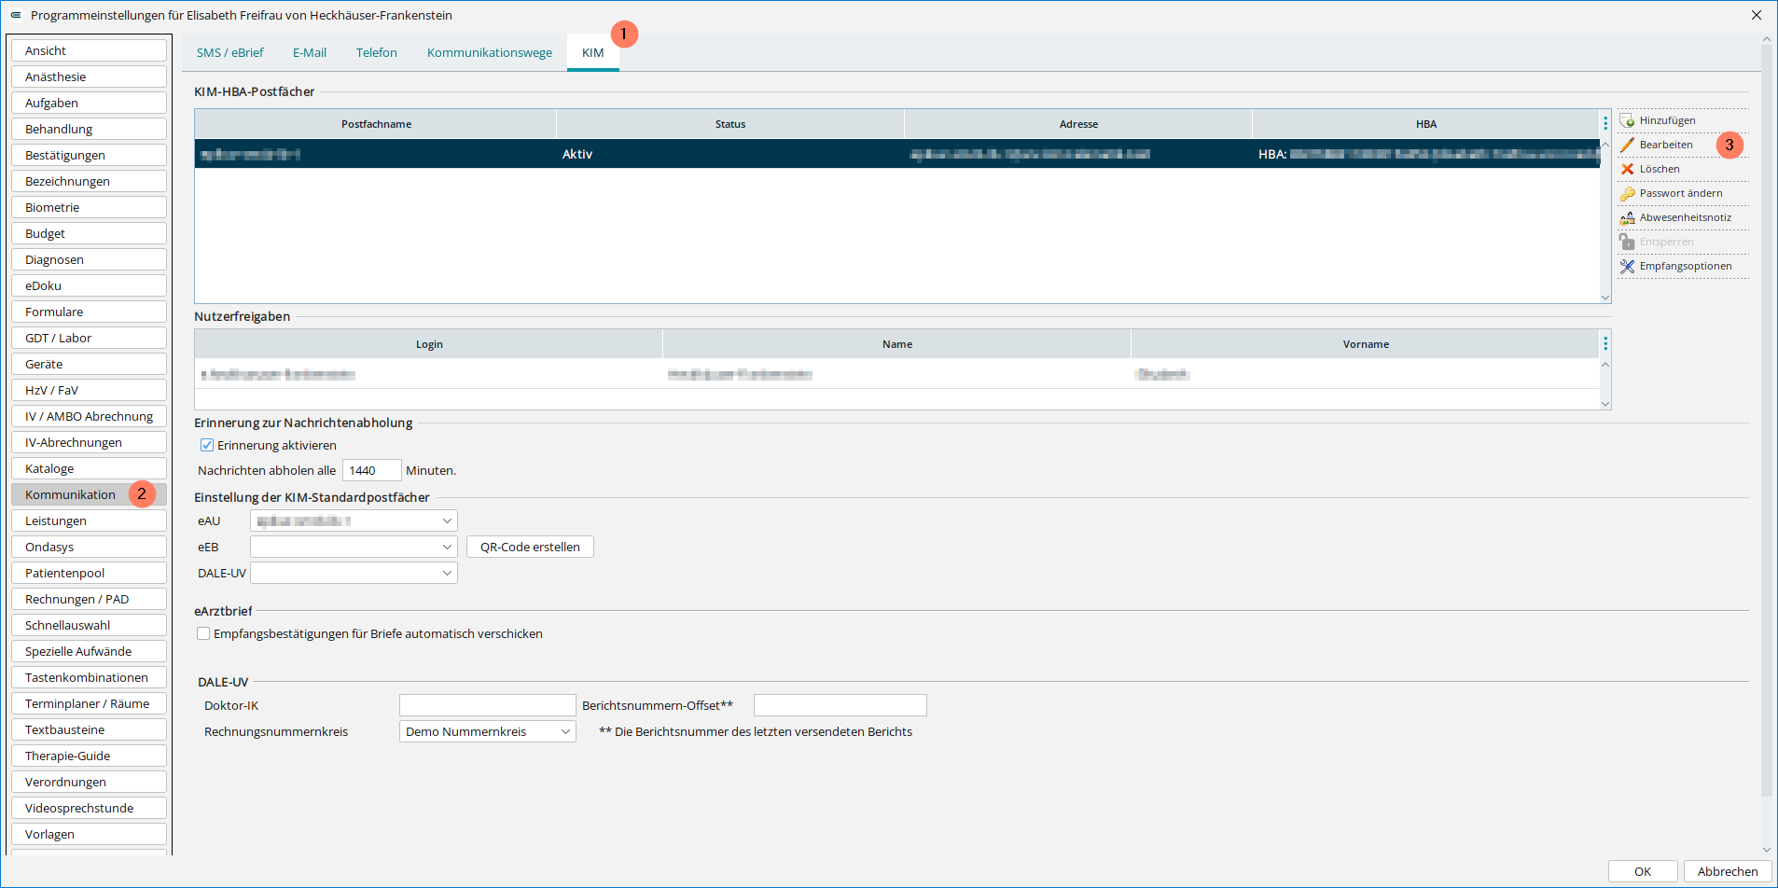1778x888 pixels.
Task: Click the Berichtsnummern-Offset input field
Action: (x=840, y=705)
